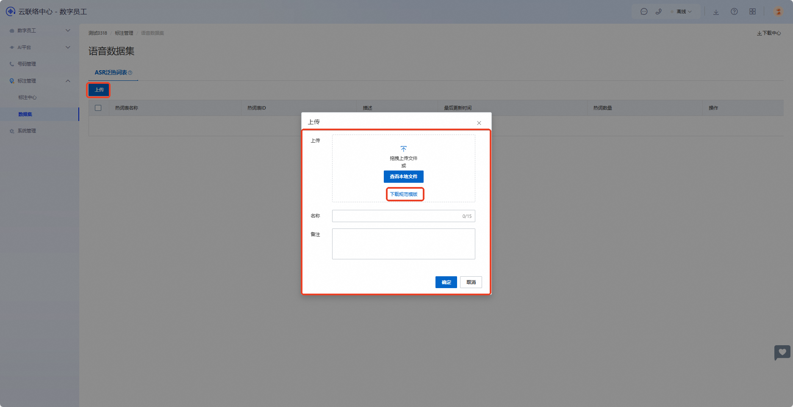
Task: Open the feedback heart chat widget
Action: 782,352
